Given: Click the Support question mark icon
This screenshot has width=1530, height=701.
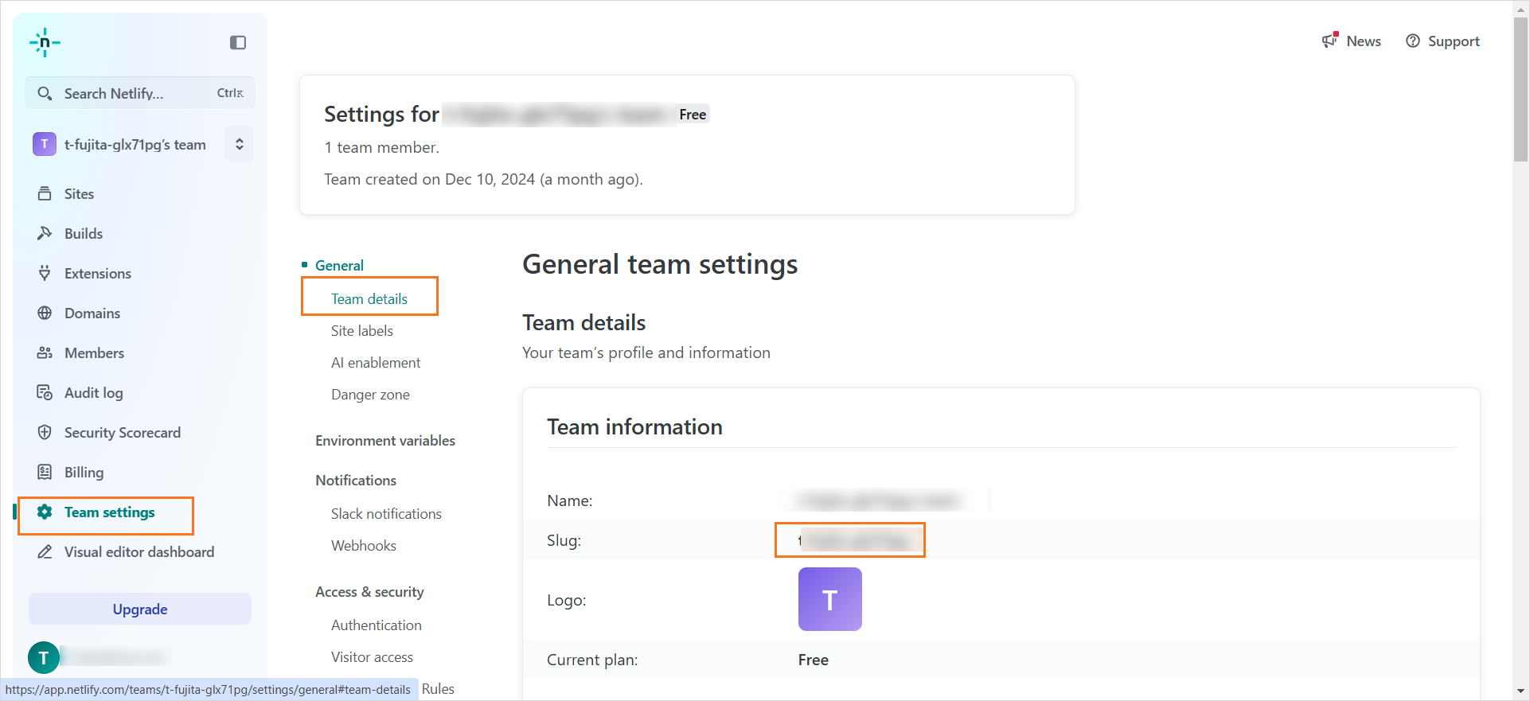Looking at the screenshot, I should (x=1413, y=41).
